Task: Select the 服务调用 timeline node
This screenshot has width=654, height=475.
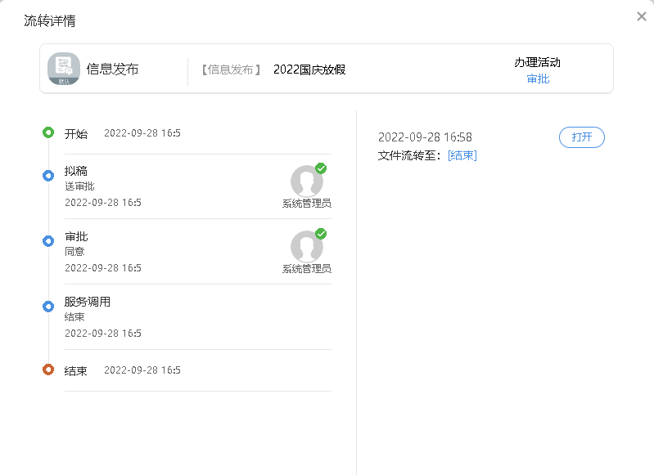Action: coord(48,306)
